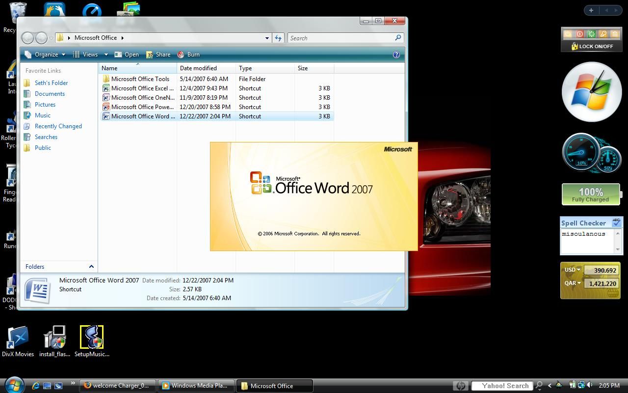Click the red shutdown icon on the power gadget

(x=580, y=34)
